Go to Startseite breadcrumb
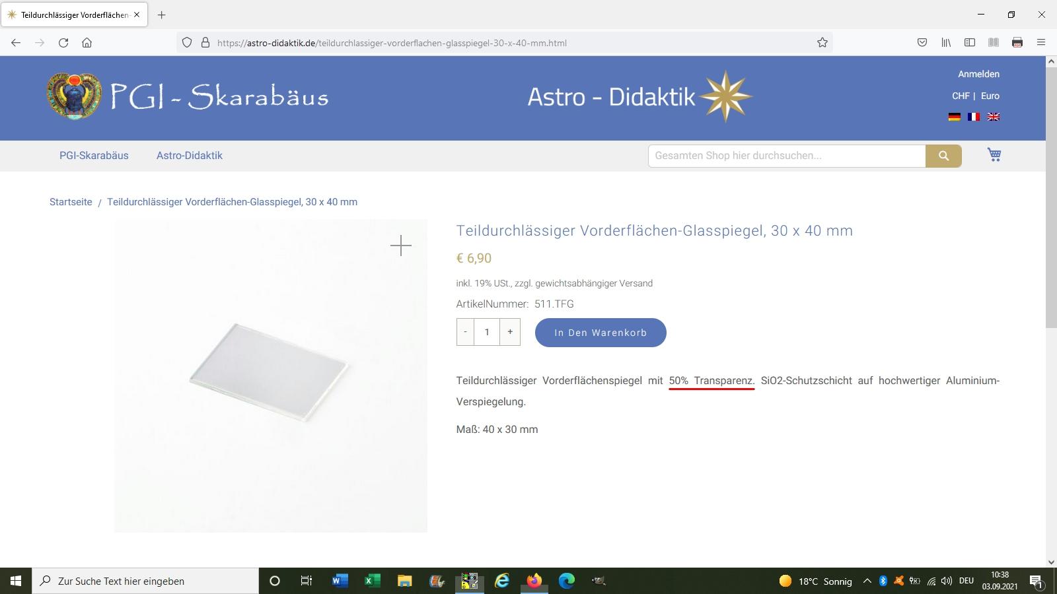 [71, 202]
